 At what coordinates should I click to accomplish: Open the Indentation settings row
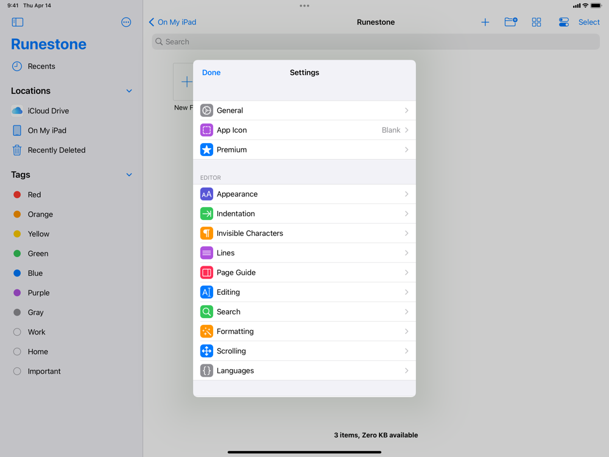click(x=304, y=214)
